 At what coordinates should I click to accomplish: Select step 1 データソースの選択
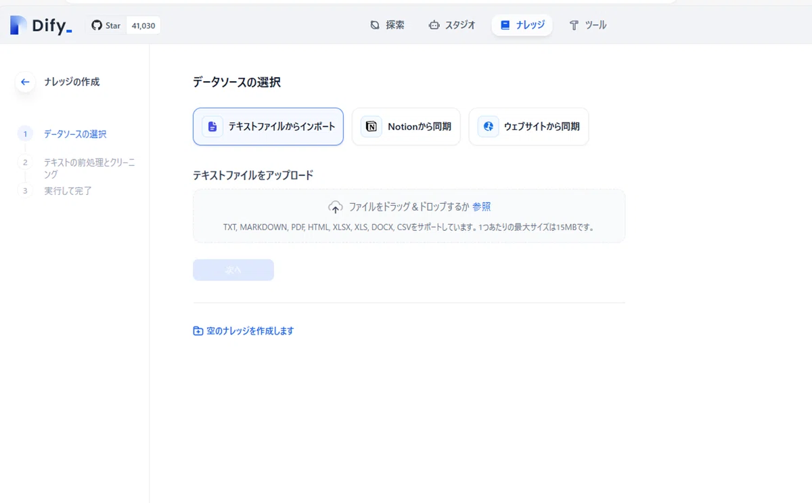coord(75,134)
